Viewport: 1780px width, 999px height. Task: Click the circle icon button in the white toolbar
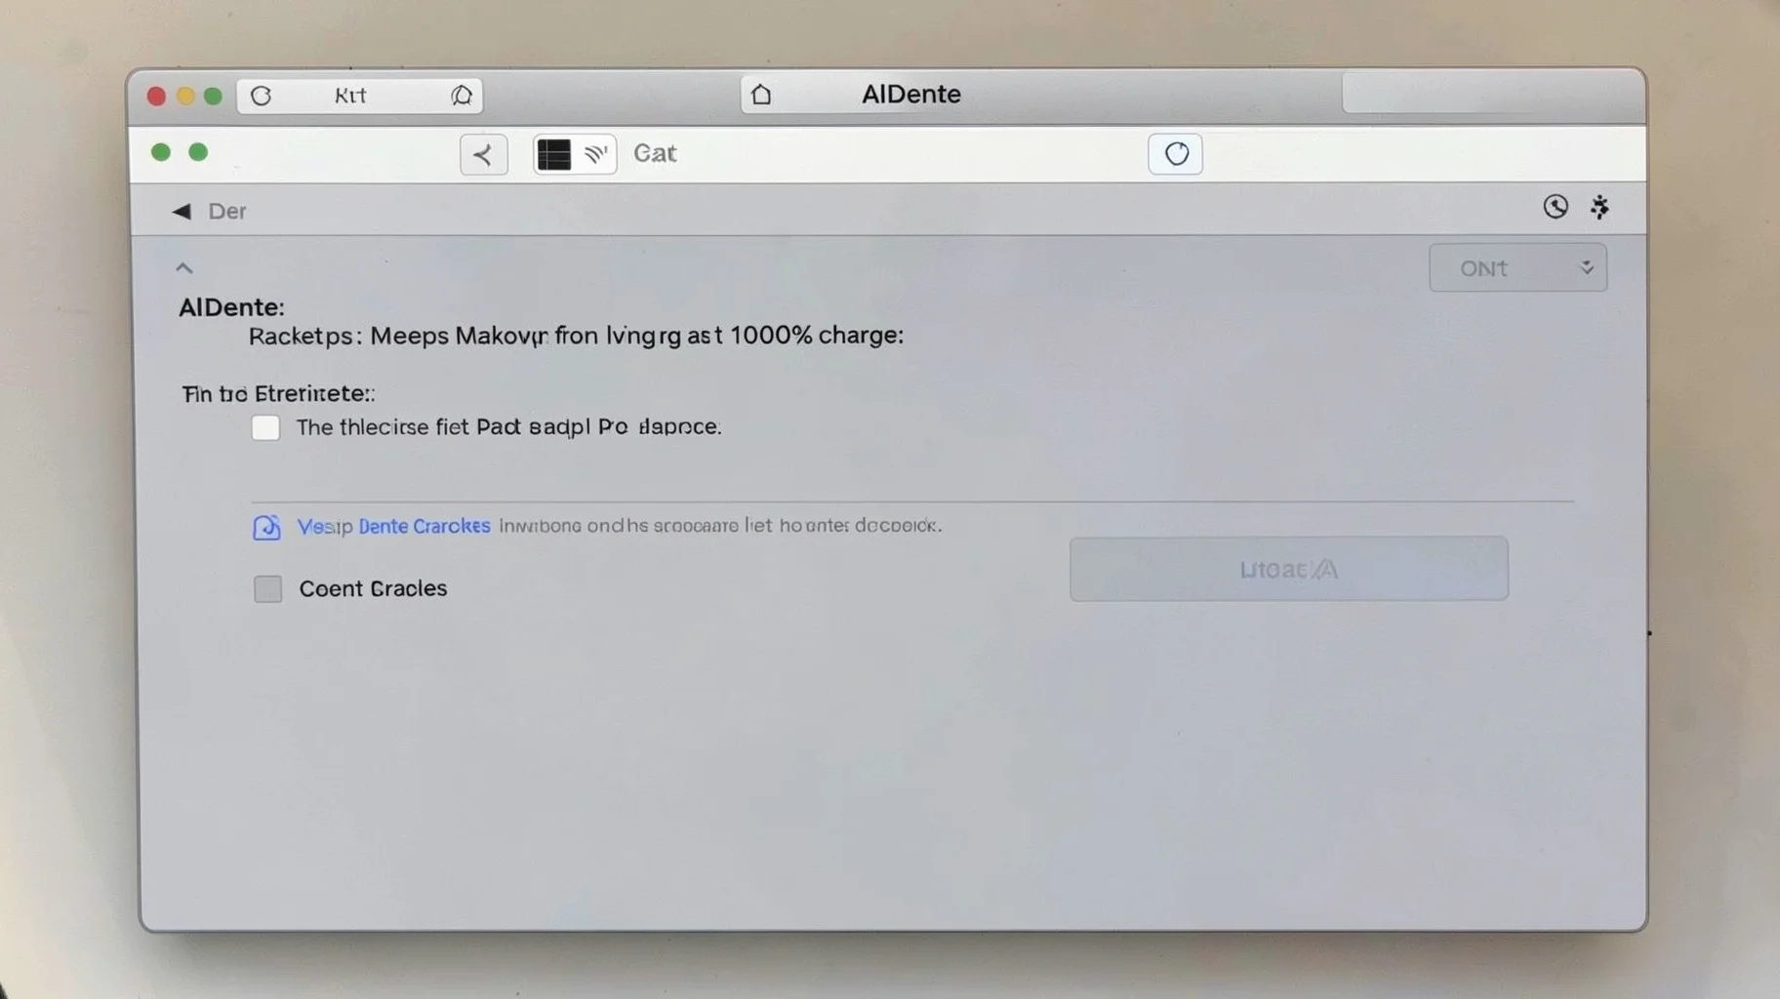coord(1175,154)
